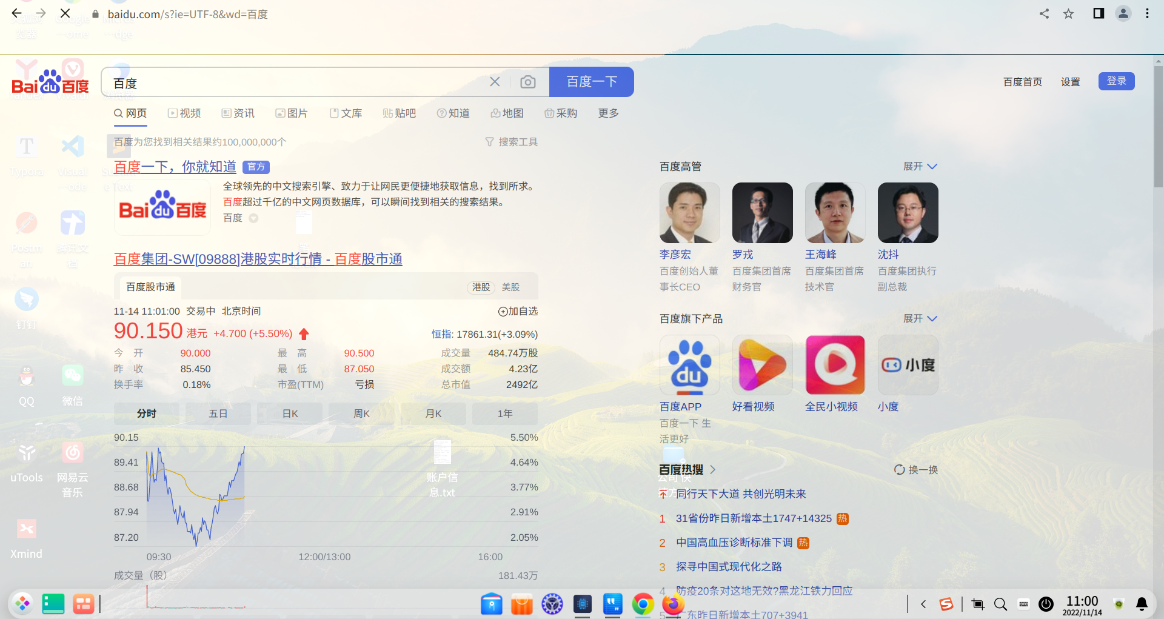
Task: Open the 百度集团-SW[09888] stock result link
Action: (x=258, y=259)
